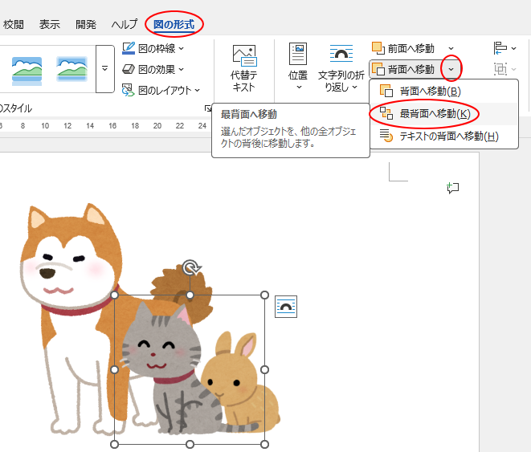Open the 開発 tab
Image resolution: width=531 pixels, height=452 pixels.
point(86,24)
